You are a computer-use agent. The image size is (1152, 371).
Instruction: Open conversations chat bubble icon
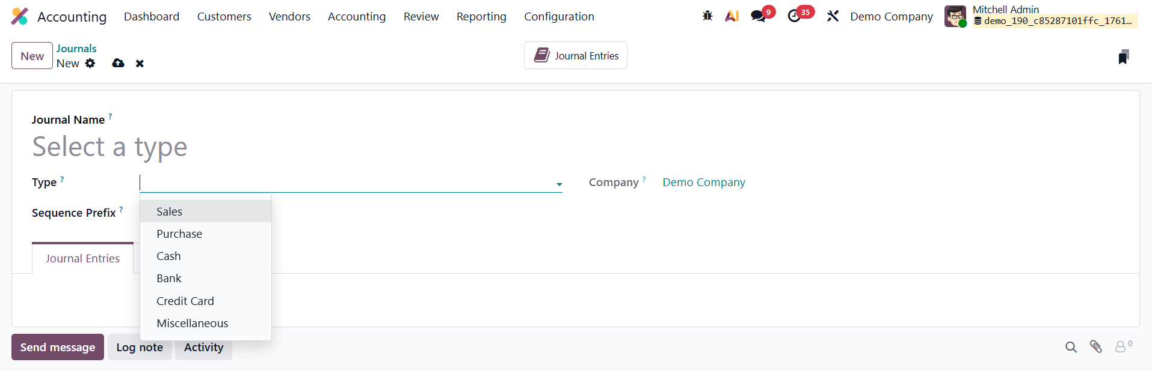[x=759, y=16]
